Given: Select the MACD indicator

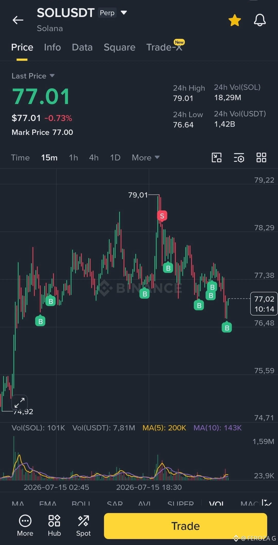Looking at the screenshot, I should (249, 503).
